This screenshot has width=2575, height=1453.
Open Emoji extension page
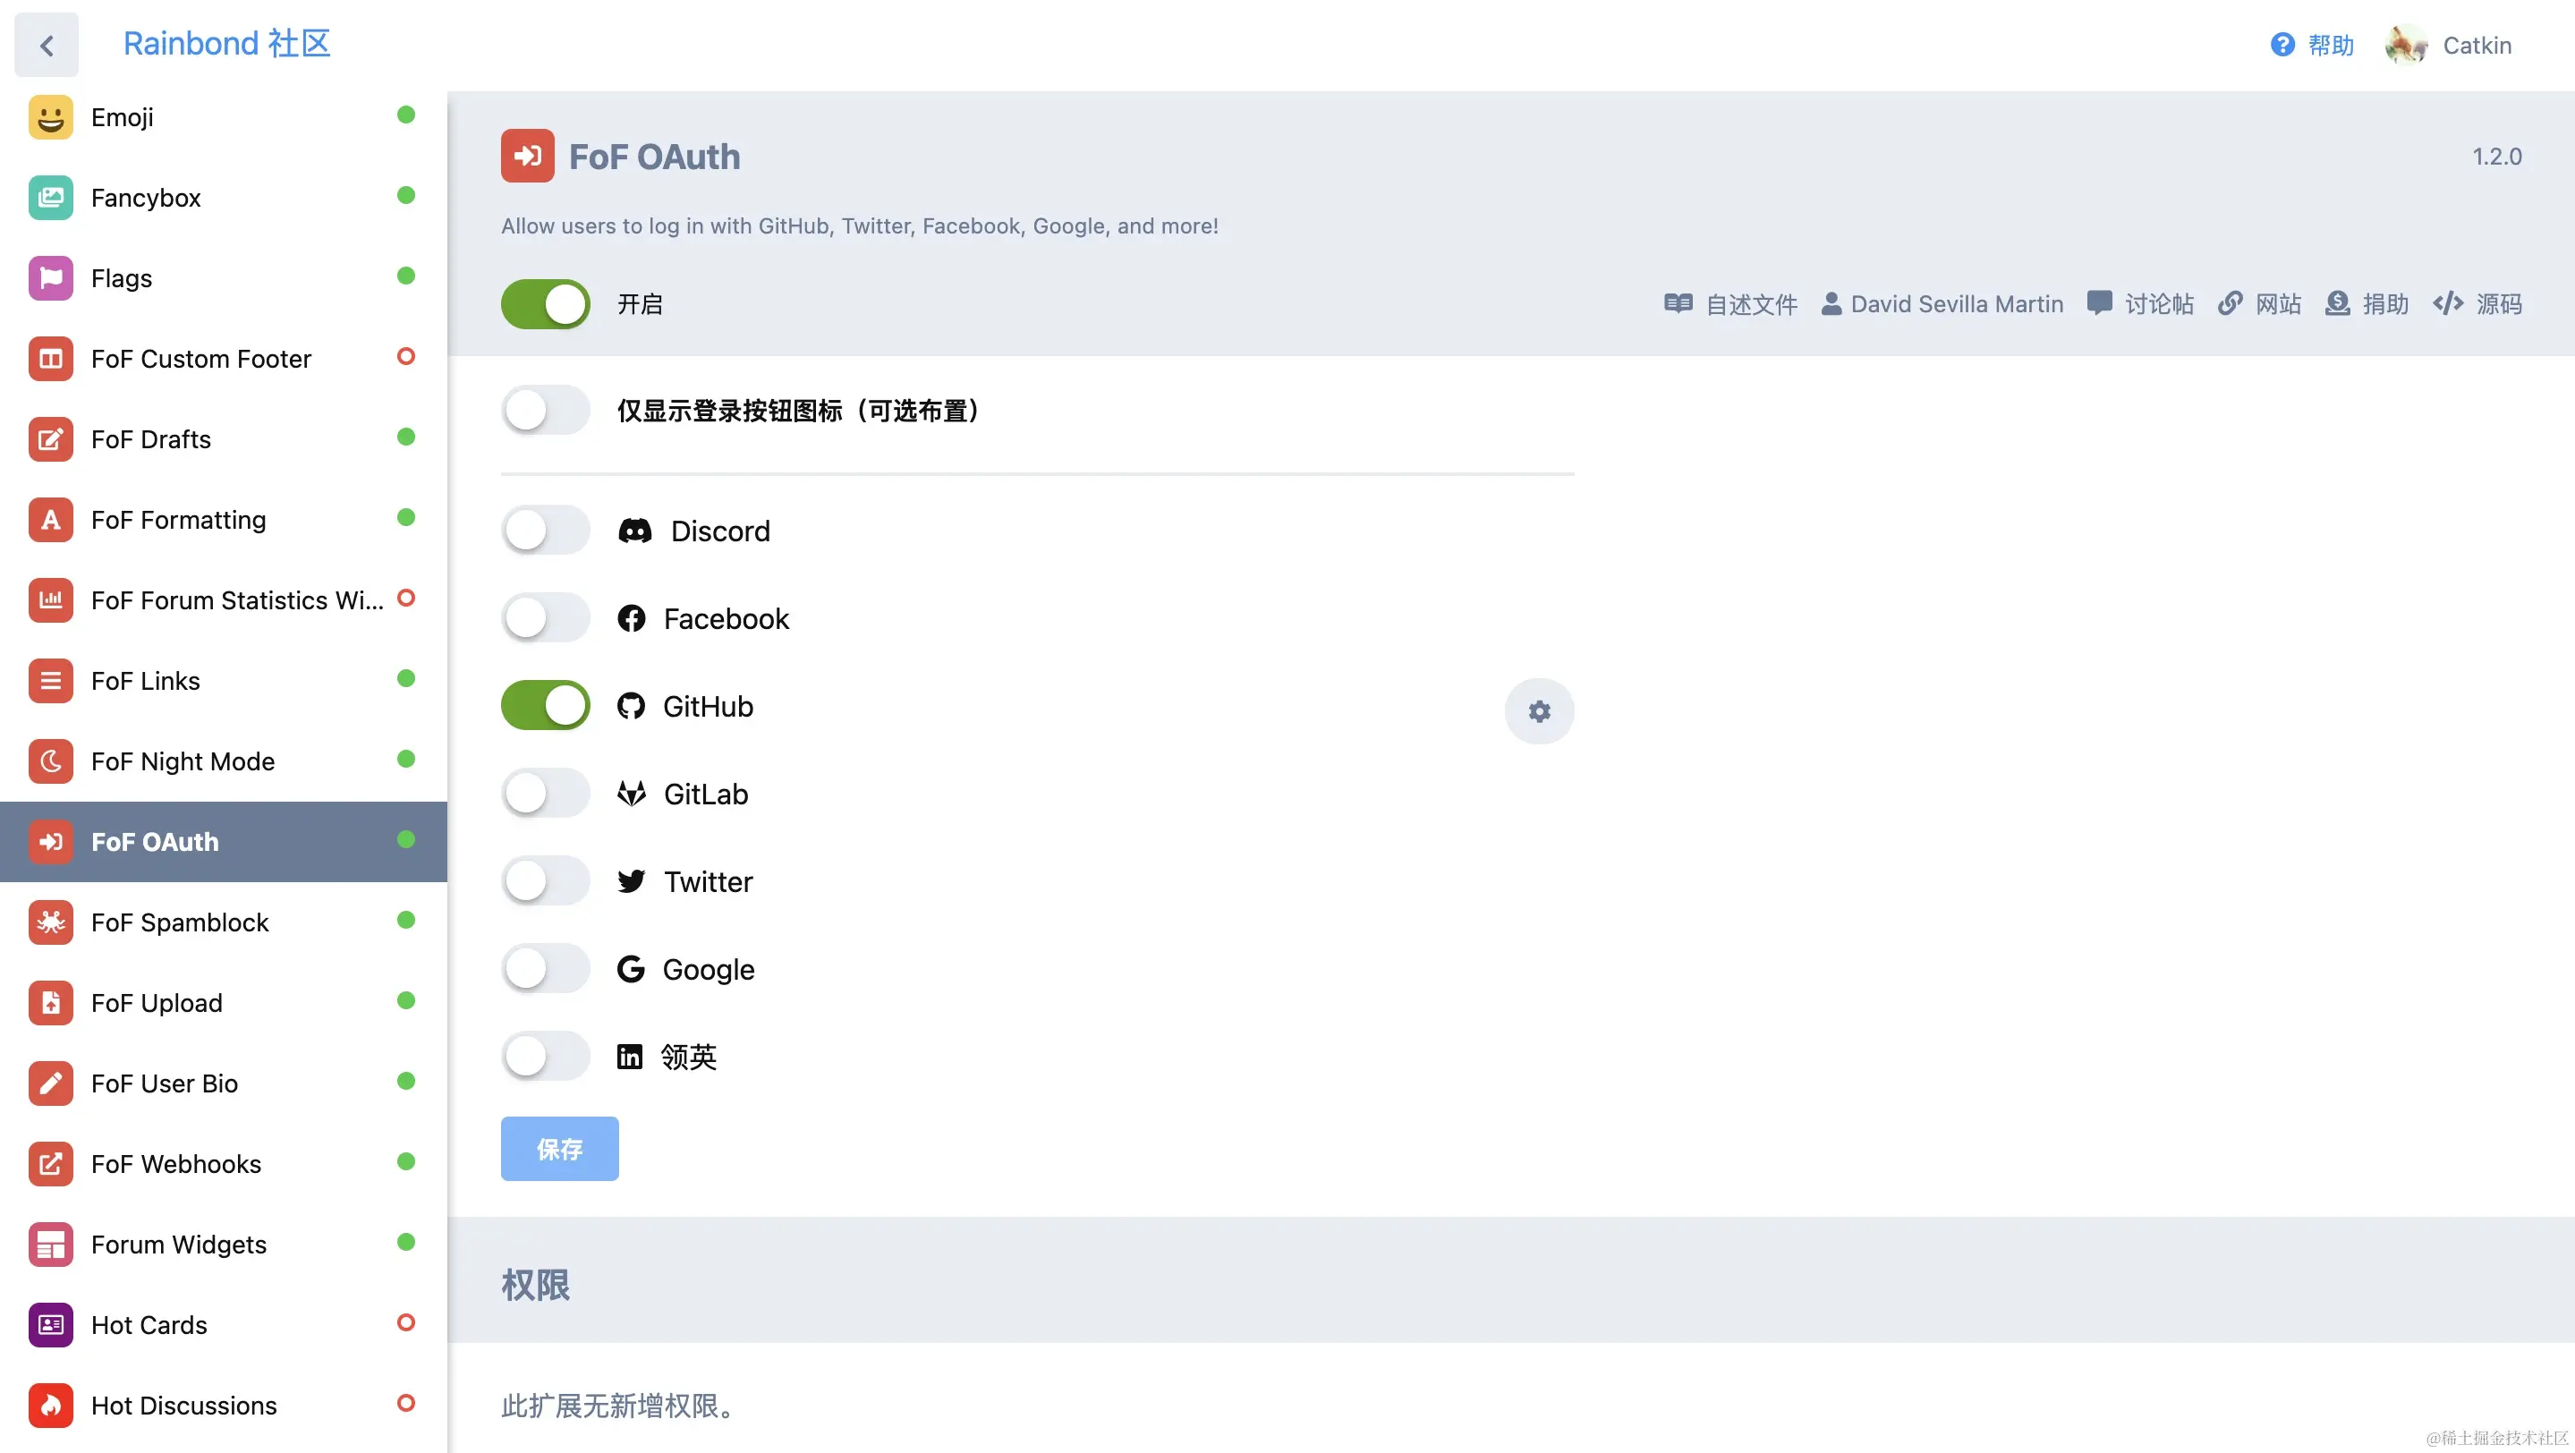coord(223,117)
